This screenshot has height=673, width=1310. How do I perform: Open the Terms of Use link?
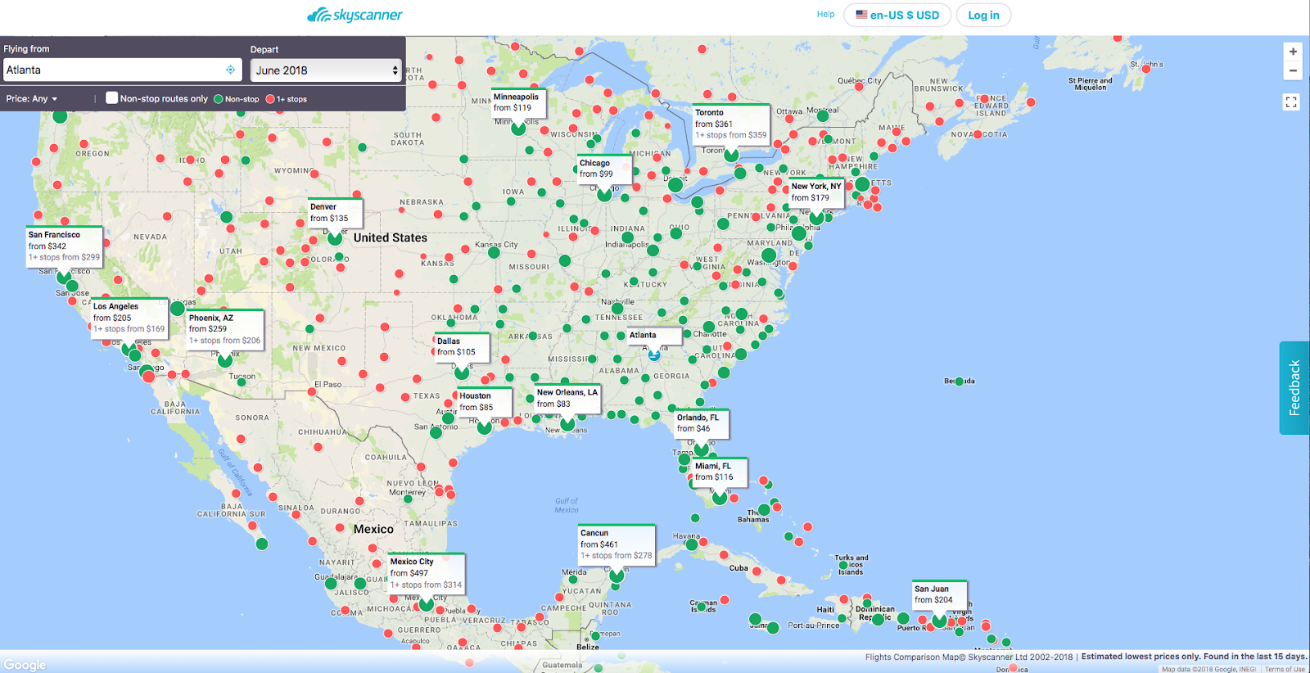pos(1285,669)
